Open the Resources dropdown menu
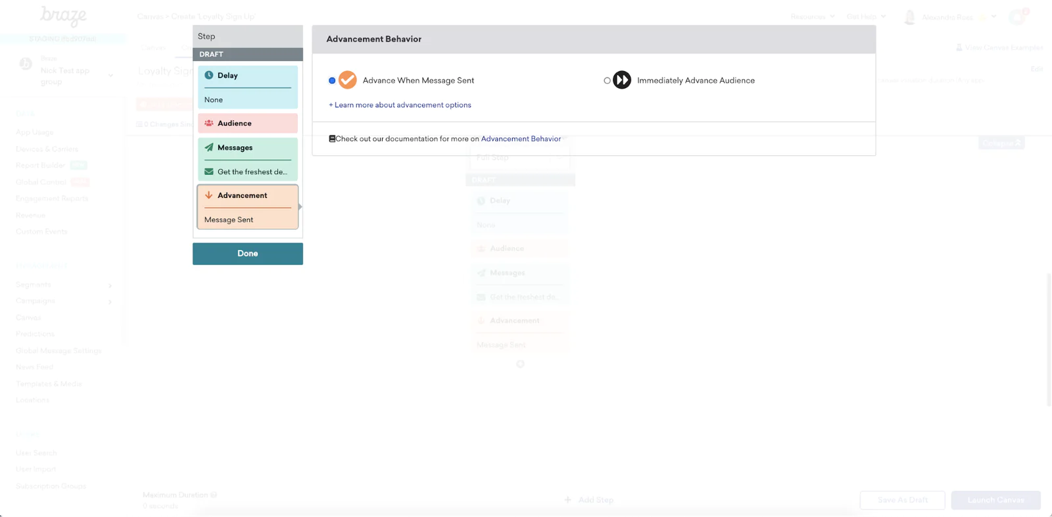This screenshot has width=1052, height=517. (x=813, y=16)
